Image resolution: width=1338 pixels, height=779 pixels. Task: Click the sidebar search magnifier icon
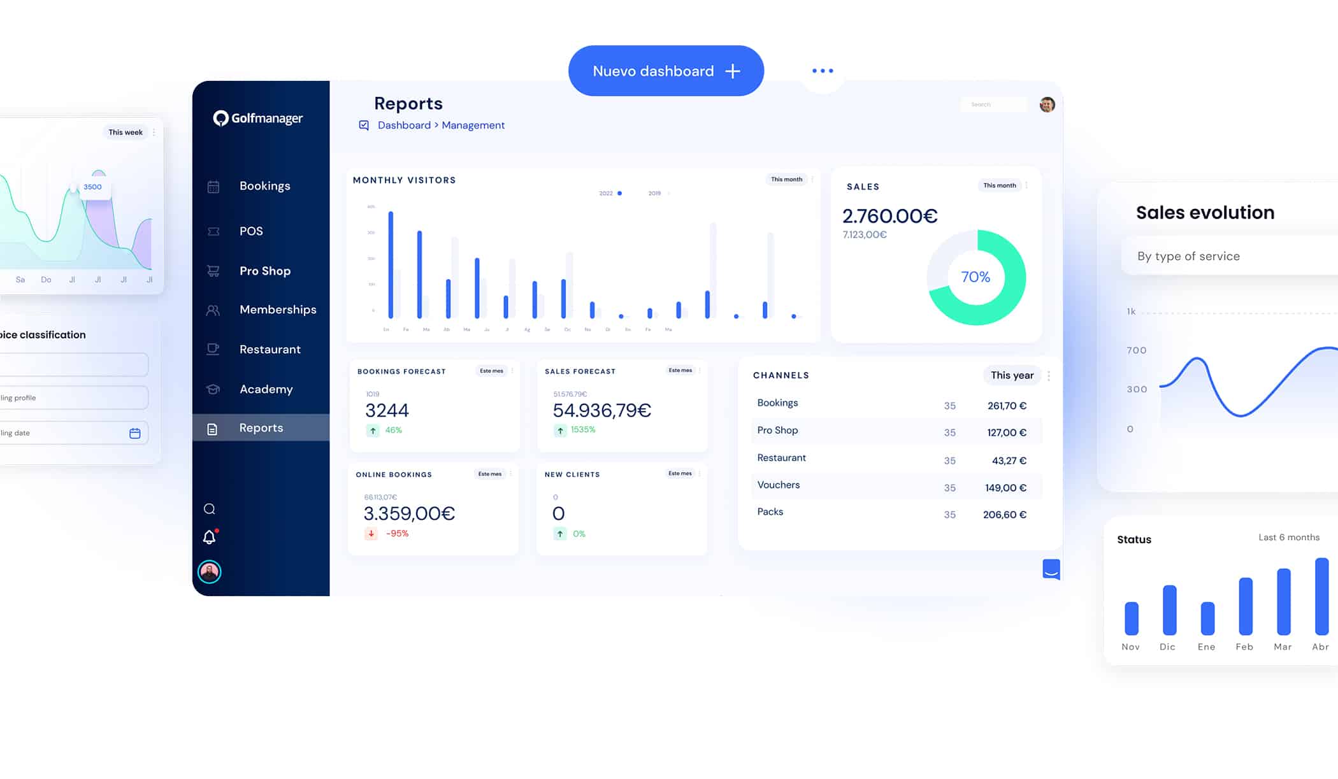click(209, 509)
